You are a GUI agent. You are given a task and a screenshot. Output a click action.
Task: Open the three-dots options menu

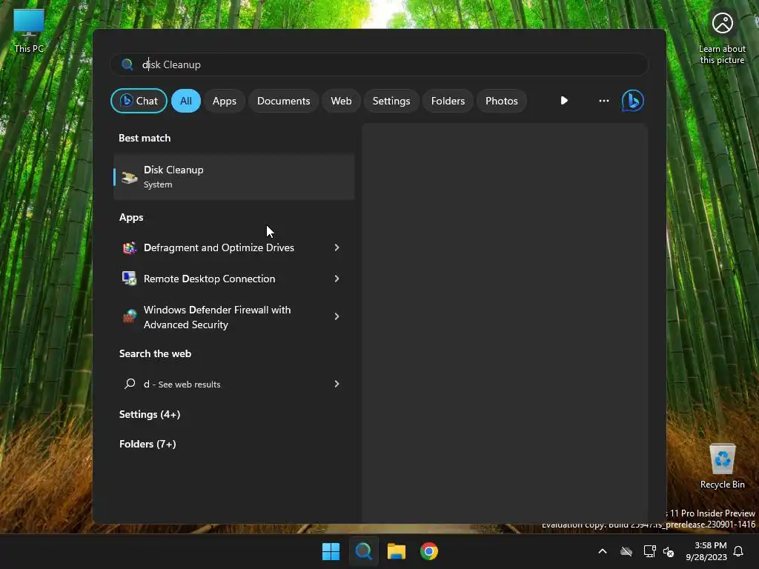[x=603, y=101]
